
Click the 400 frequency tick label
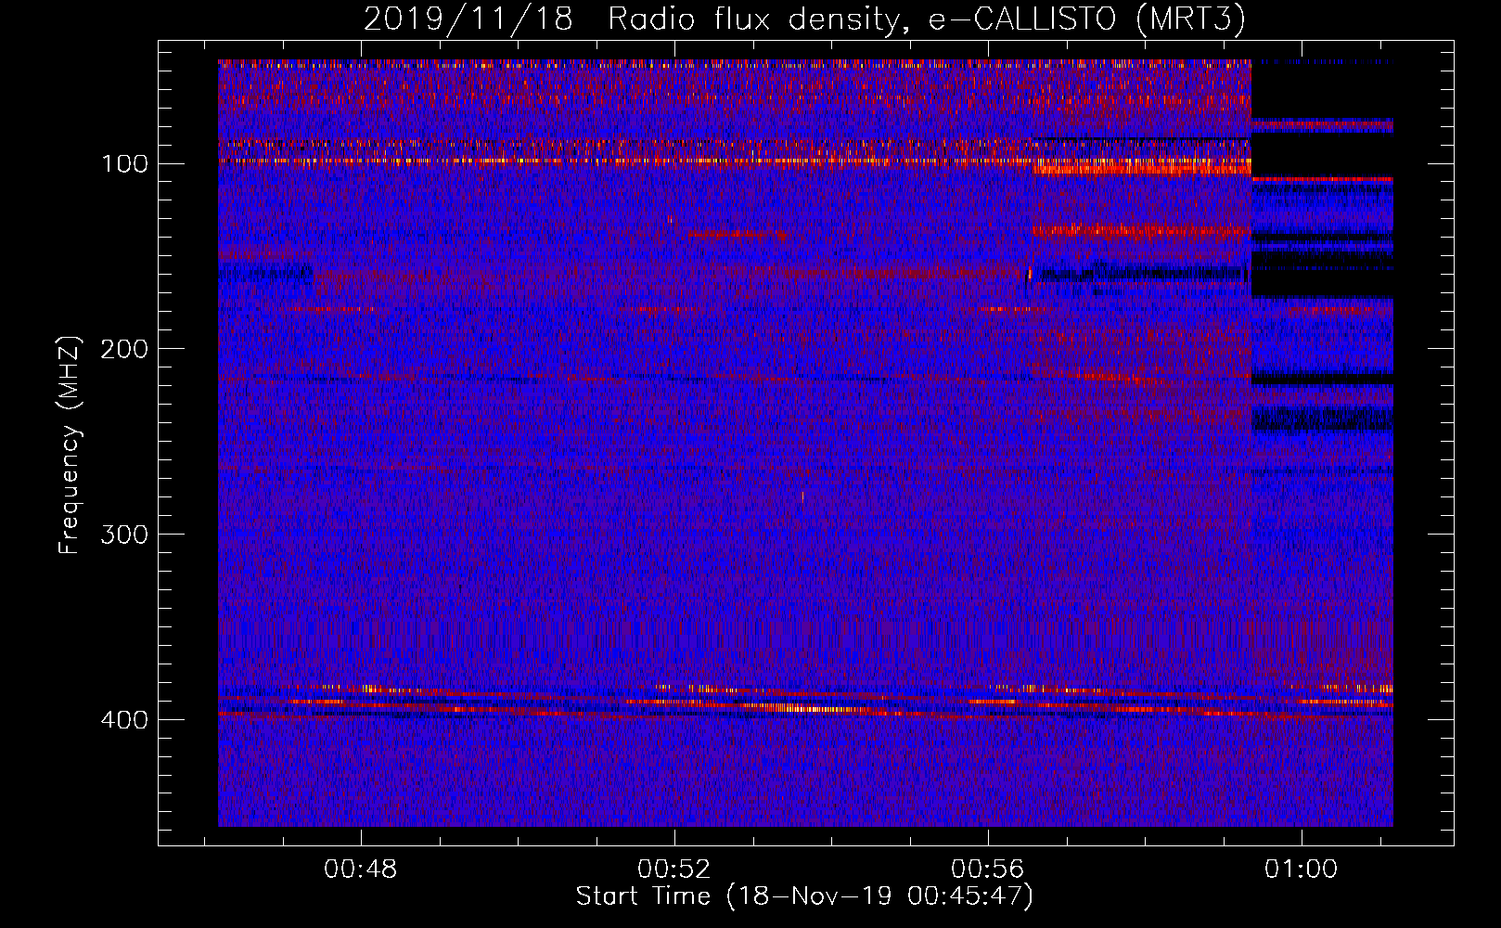click(125, 721)
